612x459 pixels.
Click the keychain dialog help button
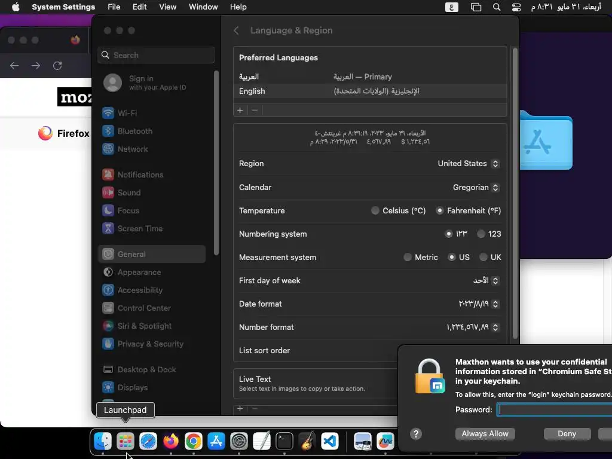(416, 434)
